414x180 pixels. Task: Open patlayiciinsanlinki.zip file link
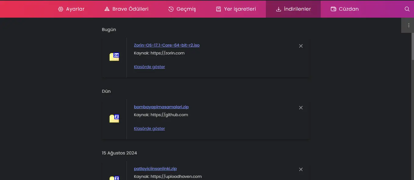click(x=155, y=168)
